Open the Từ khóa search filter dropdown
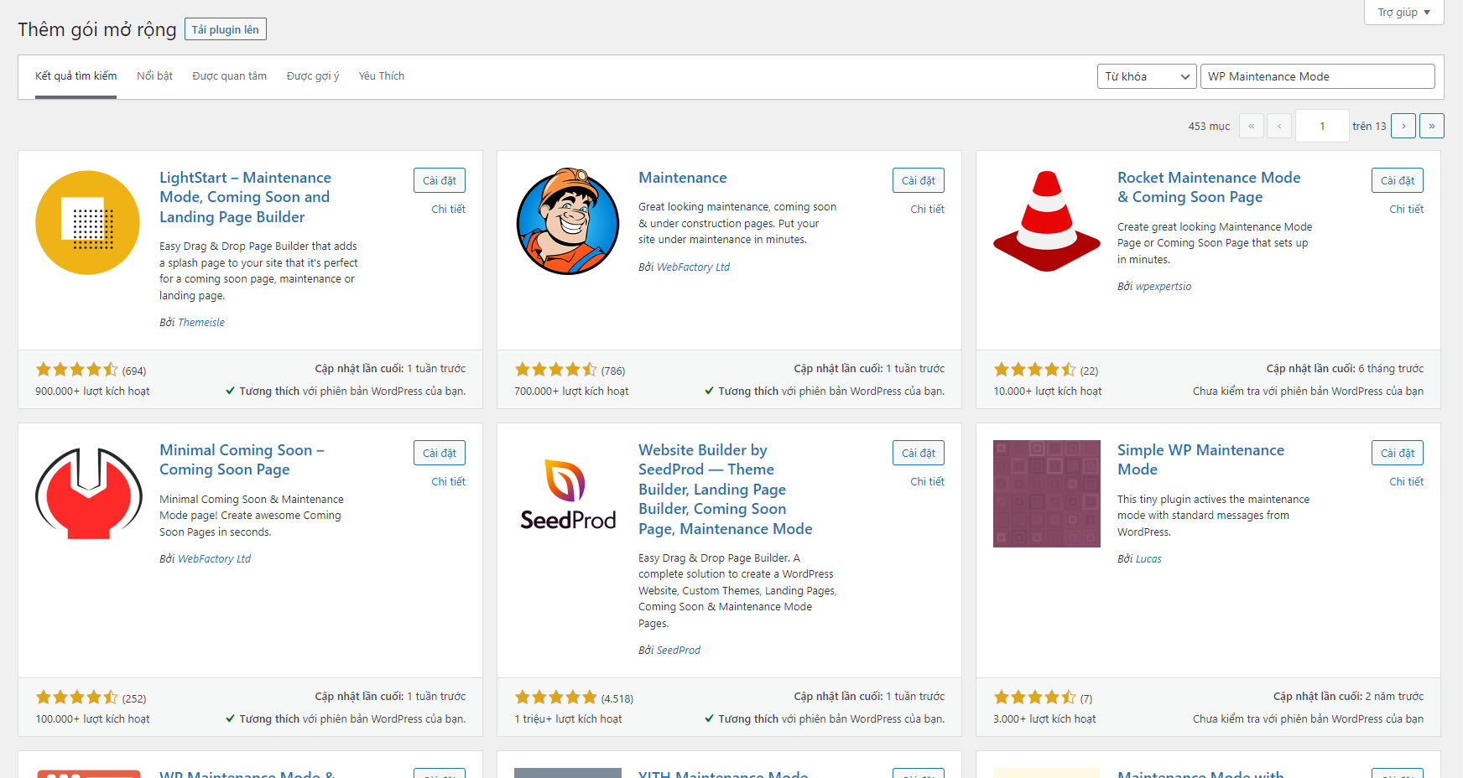Screen dimensions: 1463x778 pyautogui.click(x=1146, y=75)
